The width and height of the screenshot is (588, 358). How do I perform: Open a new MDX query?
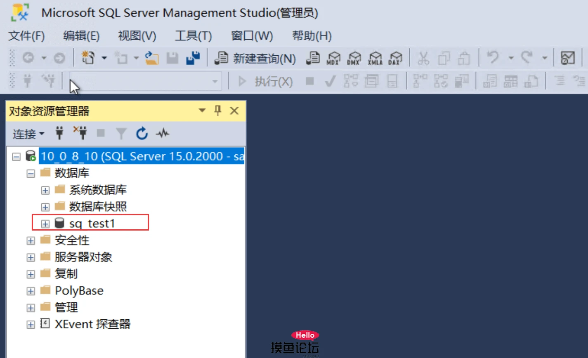click(x=333, y=58)
